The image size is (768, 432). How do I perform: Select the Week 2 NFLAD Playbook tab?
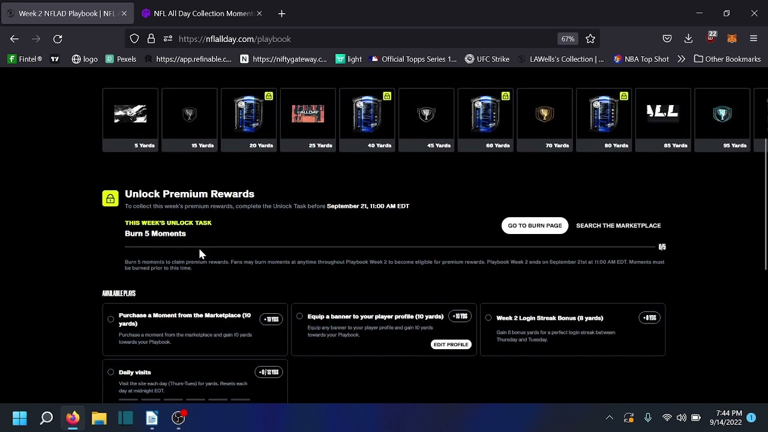[66, 13]
